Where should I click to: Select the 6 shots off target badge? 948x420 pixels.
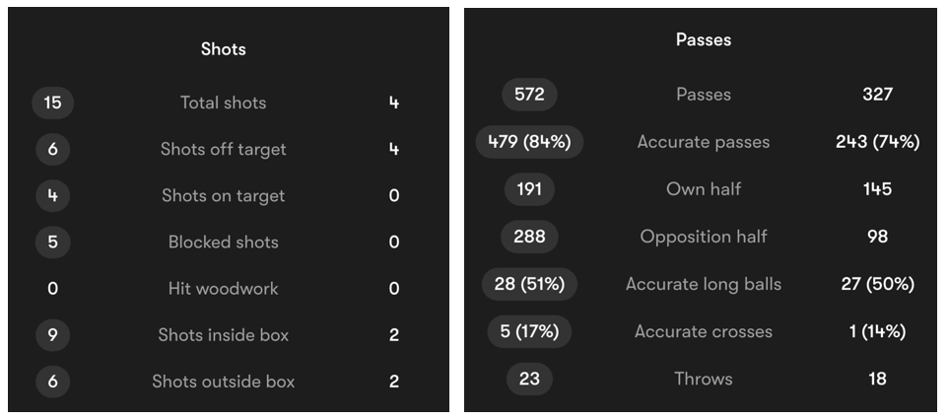point(52,150)
